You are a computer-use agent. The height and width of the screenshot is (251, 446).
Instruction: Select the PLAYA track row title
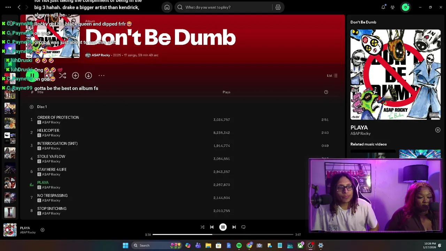pos(43,182)
